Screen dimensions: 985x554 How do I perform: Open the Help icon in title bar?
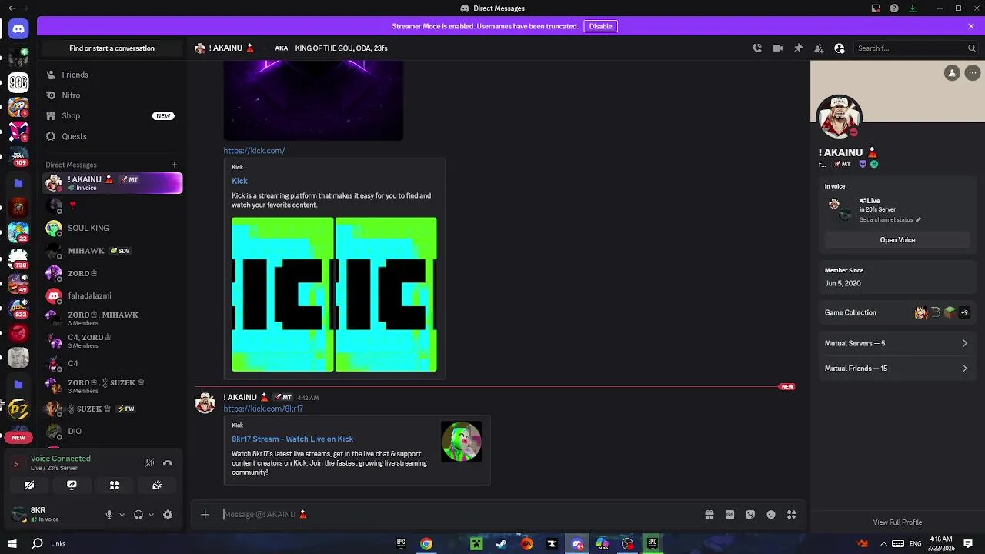[x=894, y=8]
